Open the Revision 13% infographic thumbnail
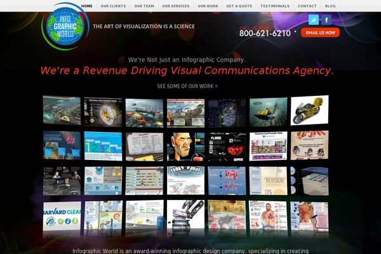 (268, 180)
